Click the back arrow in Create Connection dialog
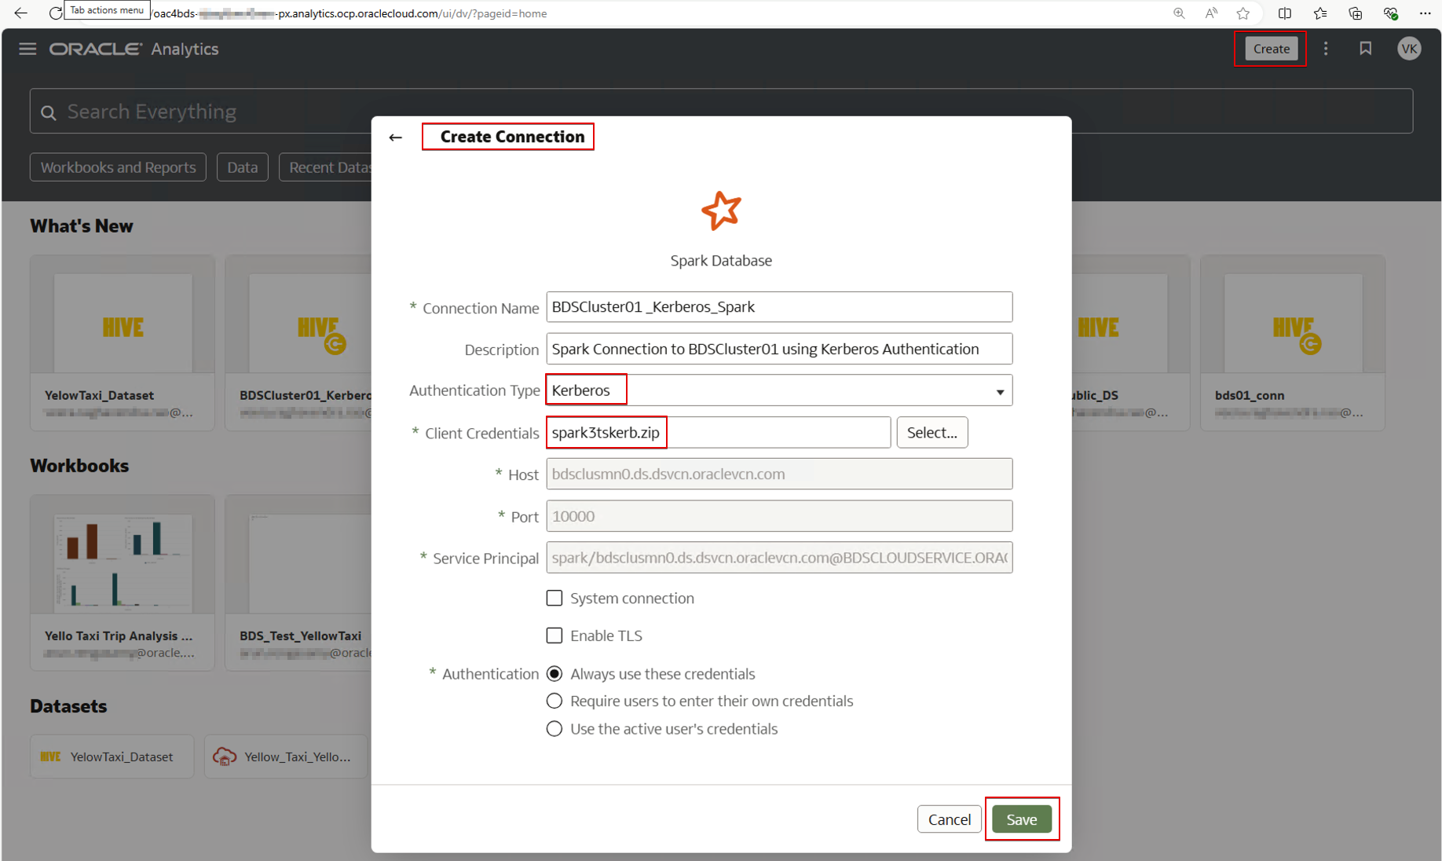Image resolution: width=1442 pixels, height=861 pixels. pos(396,137)
